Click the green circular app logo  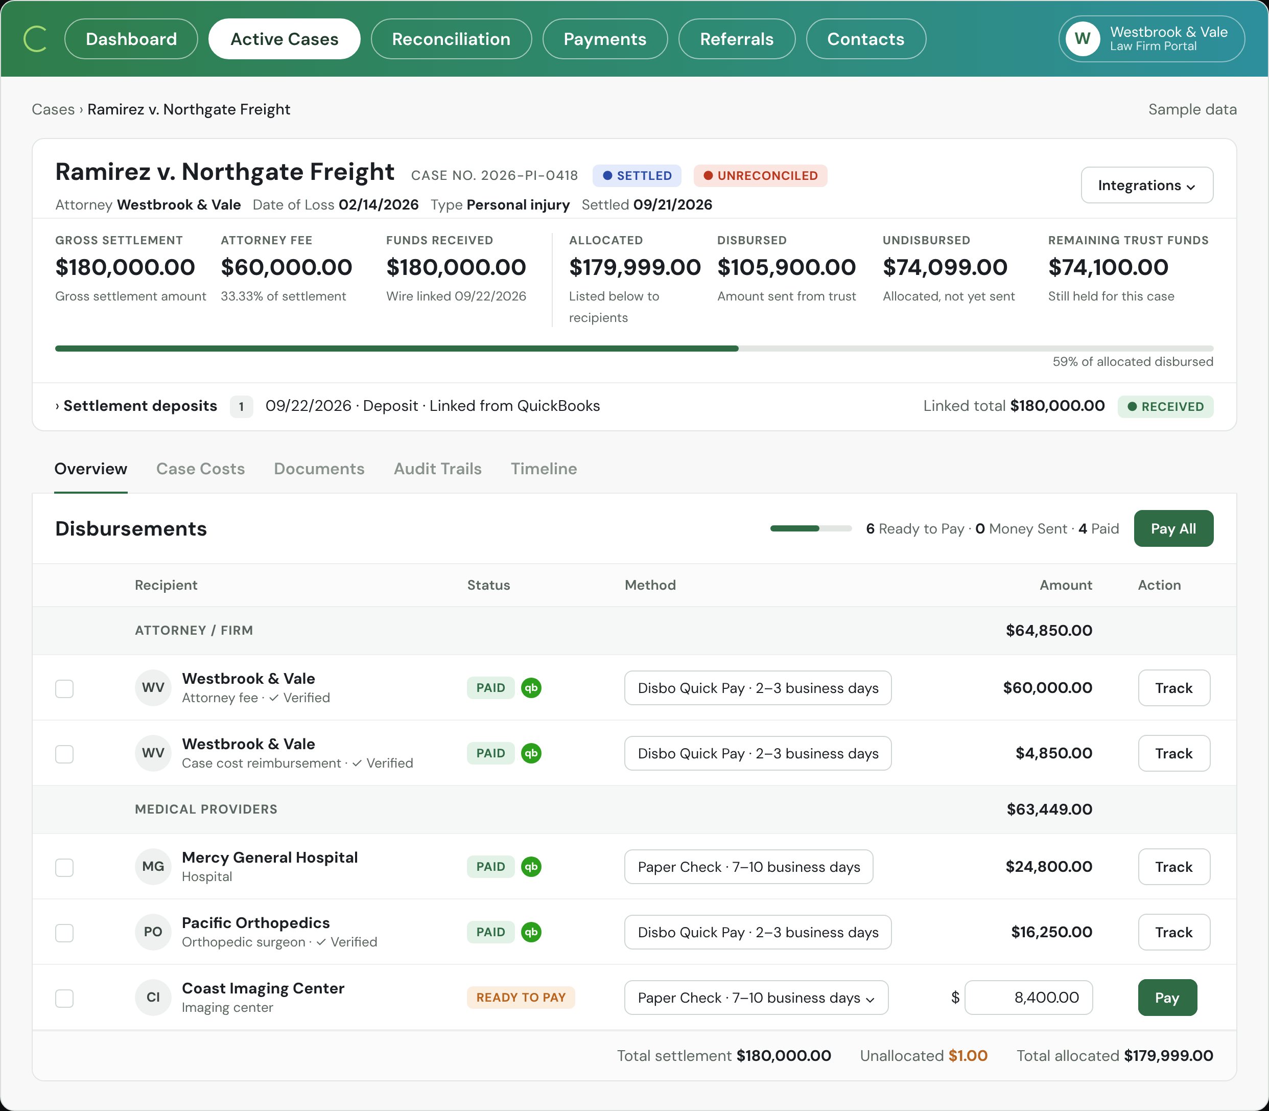[35, 38]
